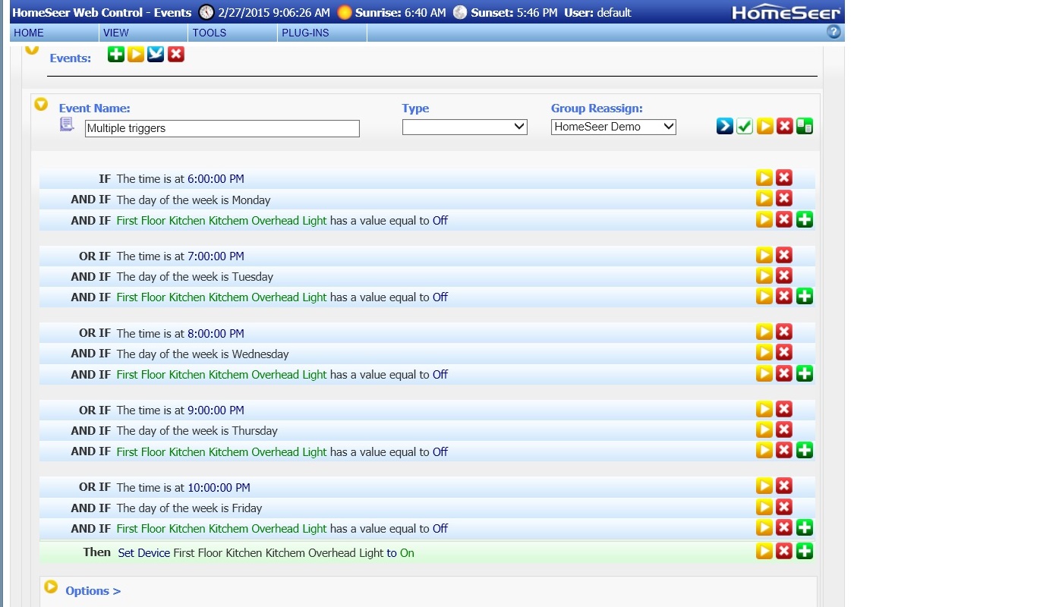
Task: Expand the Options section
Action: tap(51, 587)
